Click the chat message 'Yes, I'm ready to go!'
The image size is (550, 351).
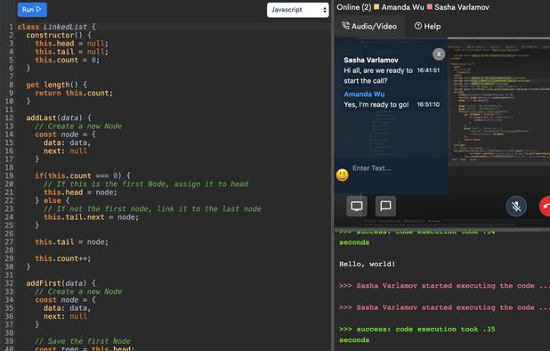pos(376,104)
